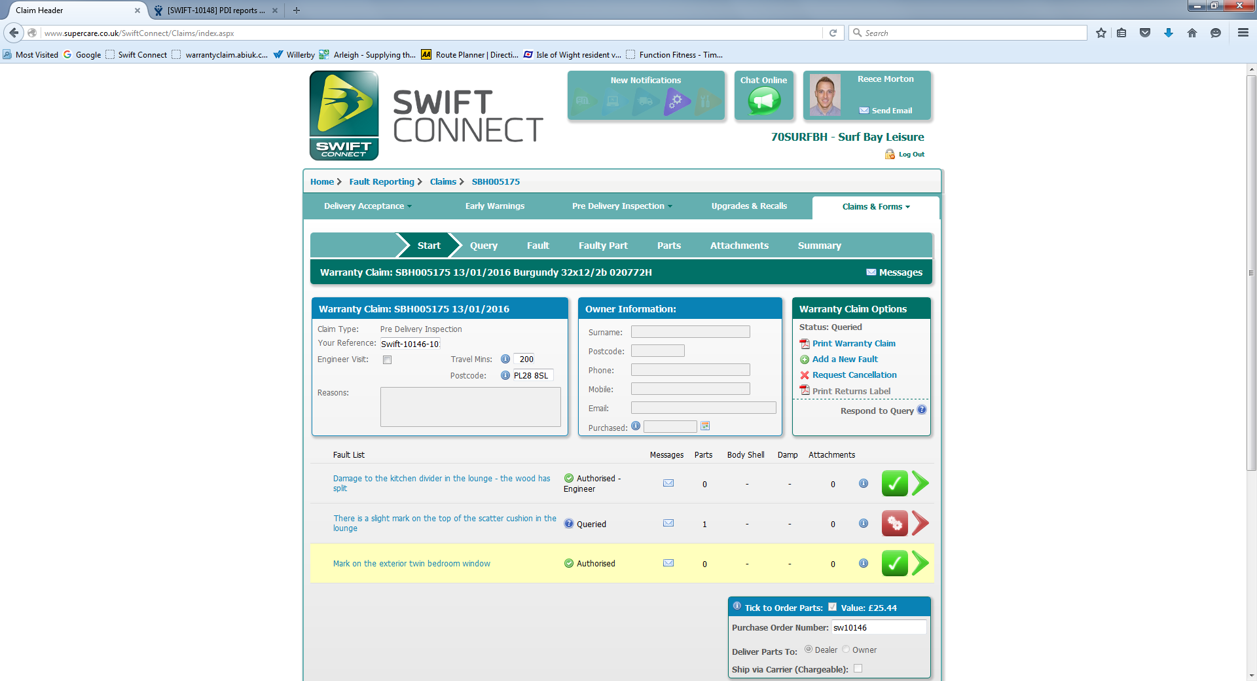Expand the Claims & Forms dropdown
Viewport: 1257px width, 681px height.
[x=876, y=207]
